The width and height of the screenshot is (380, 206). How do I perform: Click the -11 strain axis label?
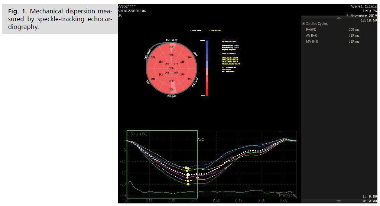[123, 162]
